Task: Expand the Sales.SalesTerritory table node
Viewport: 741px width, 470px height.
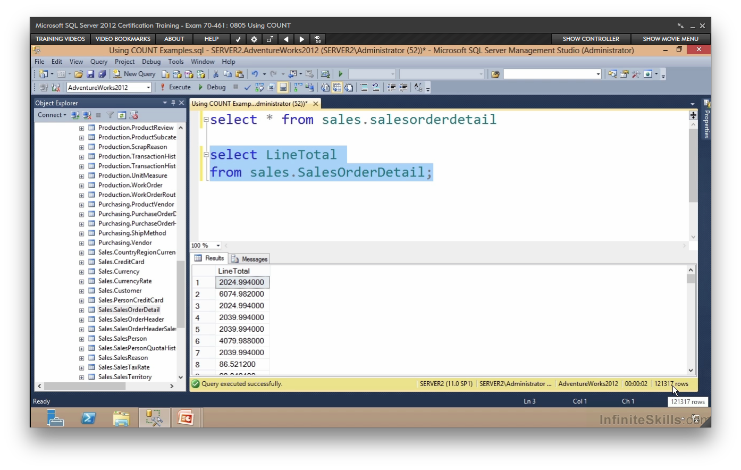Action: [81, 377]
